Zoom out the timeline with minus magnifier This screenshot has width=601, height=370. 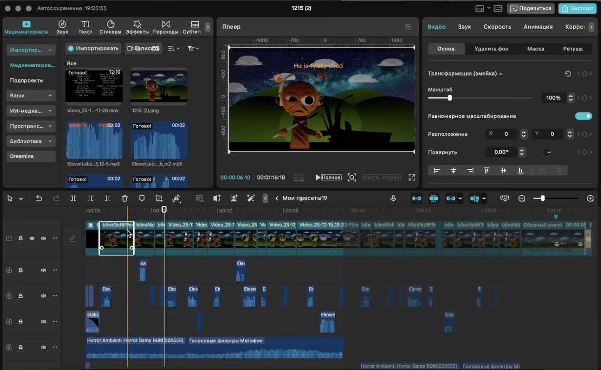(522, 198)
